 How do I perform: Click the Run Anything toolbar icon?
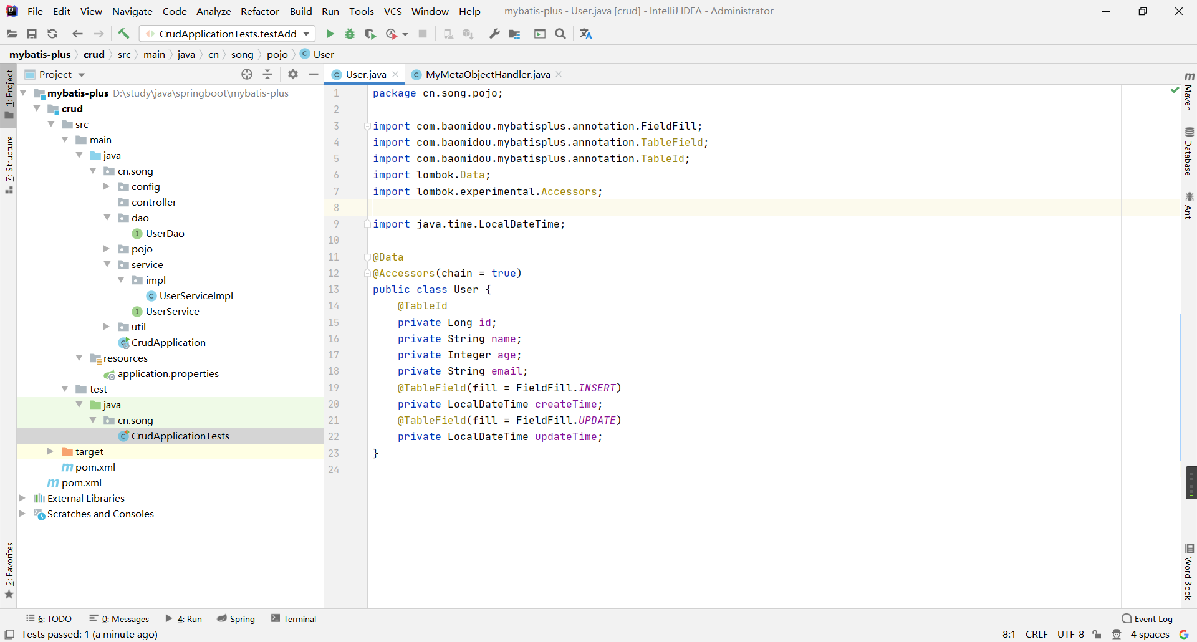[540, 34]
